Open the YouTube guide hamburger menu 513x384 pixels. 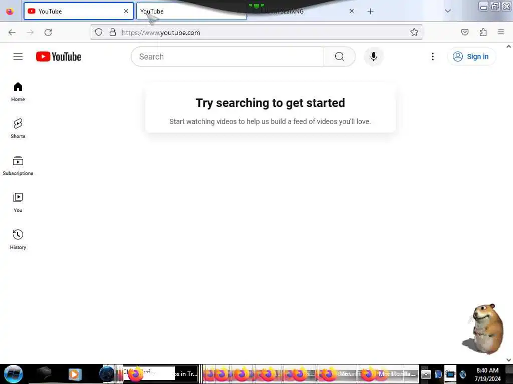click(x=18, y=56)
